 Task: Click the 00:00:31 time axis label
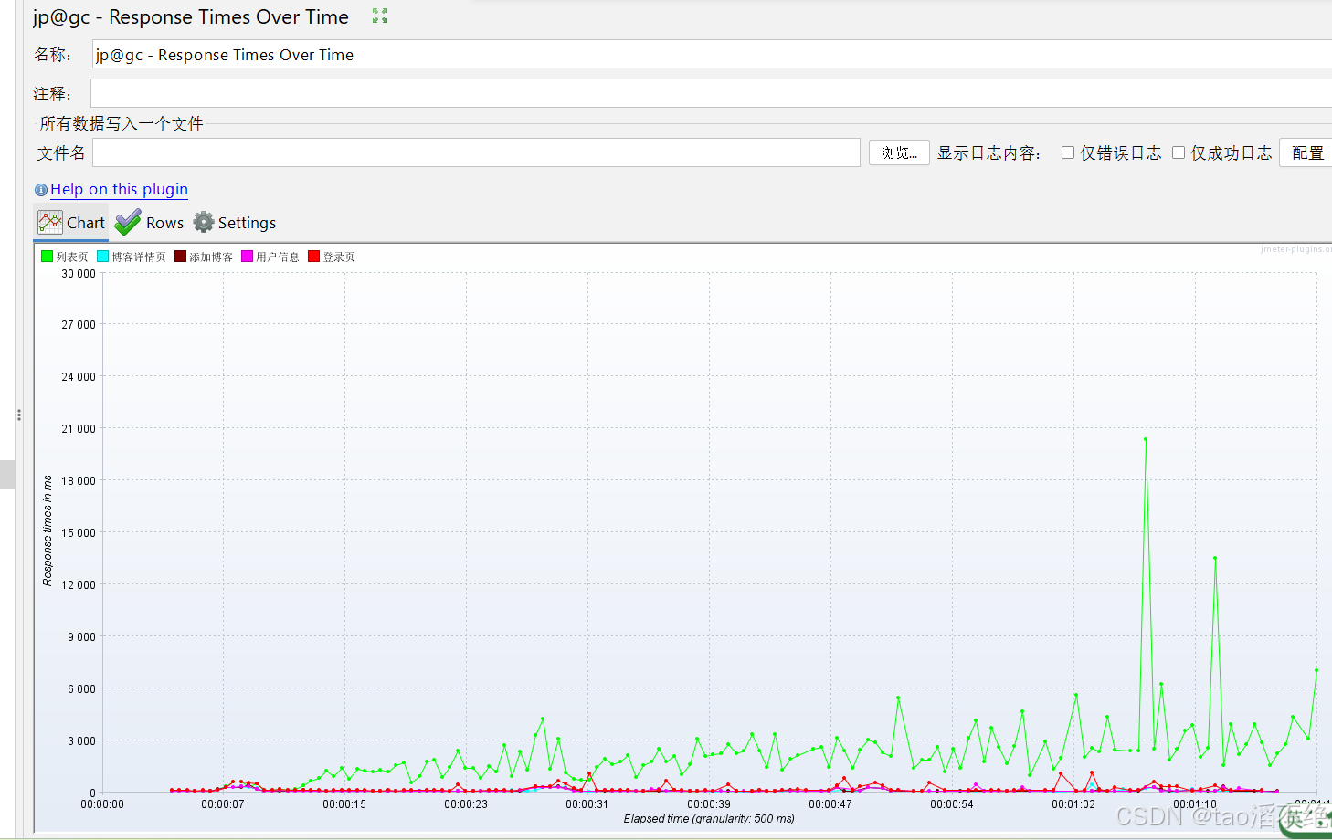(x=587, y=804)
